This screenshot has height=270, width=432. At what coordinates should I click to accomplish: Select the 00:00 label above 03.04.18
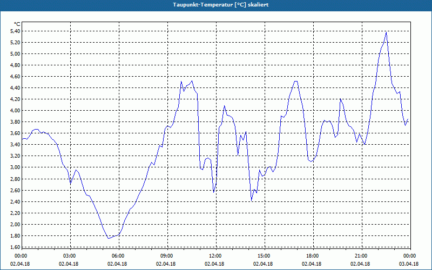[x=409, y=256]
